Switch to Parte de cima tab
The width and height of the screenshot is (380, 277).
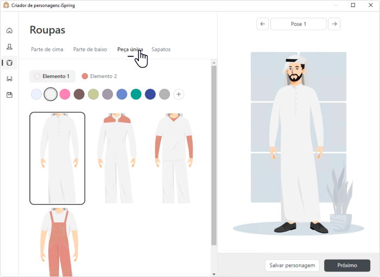tap(47, 49)
